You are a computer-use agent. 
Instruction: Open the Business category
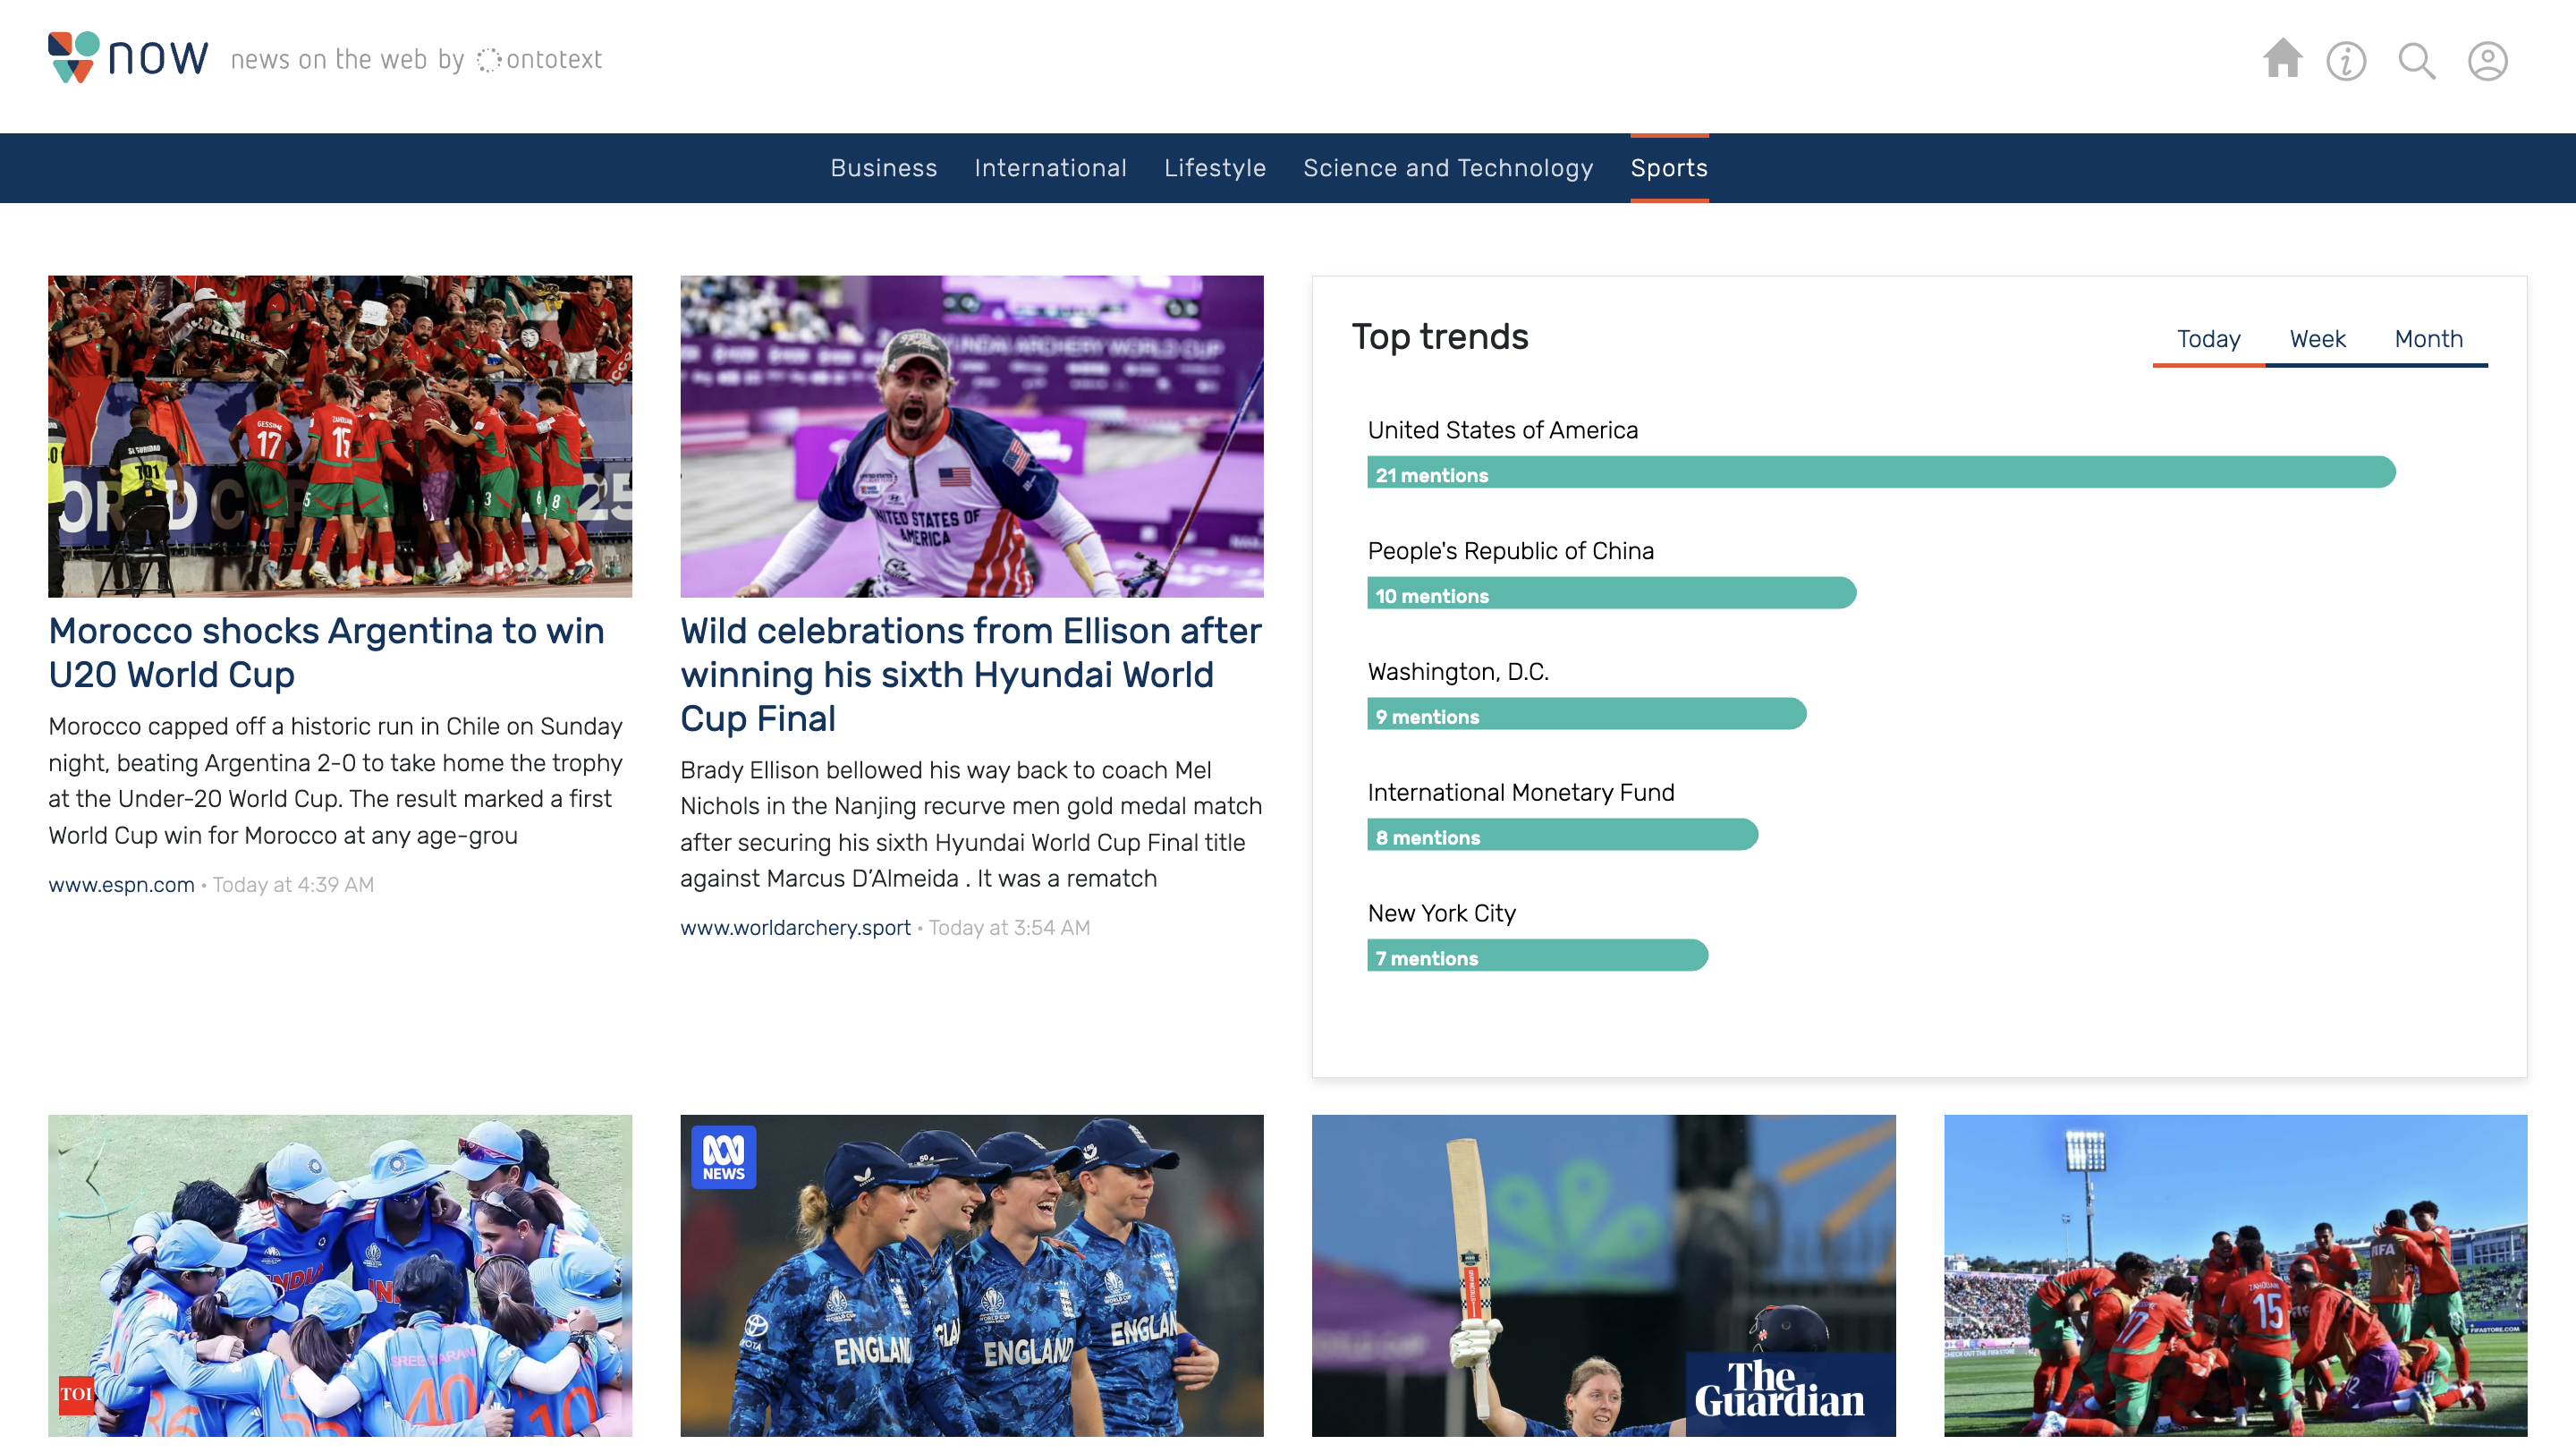(883, 168)
